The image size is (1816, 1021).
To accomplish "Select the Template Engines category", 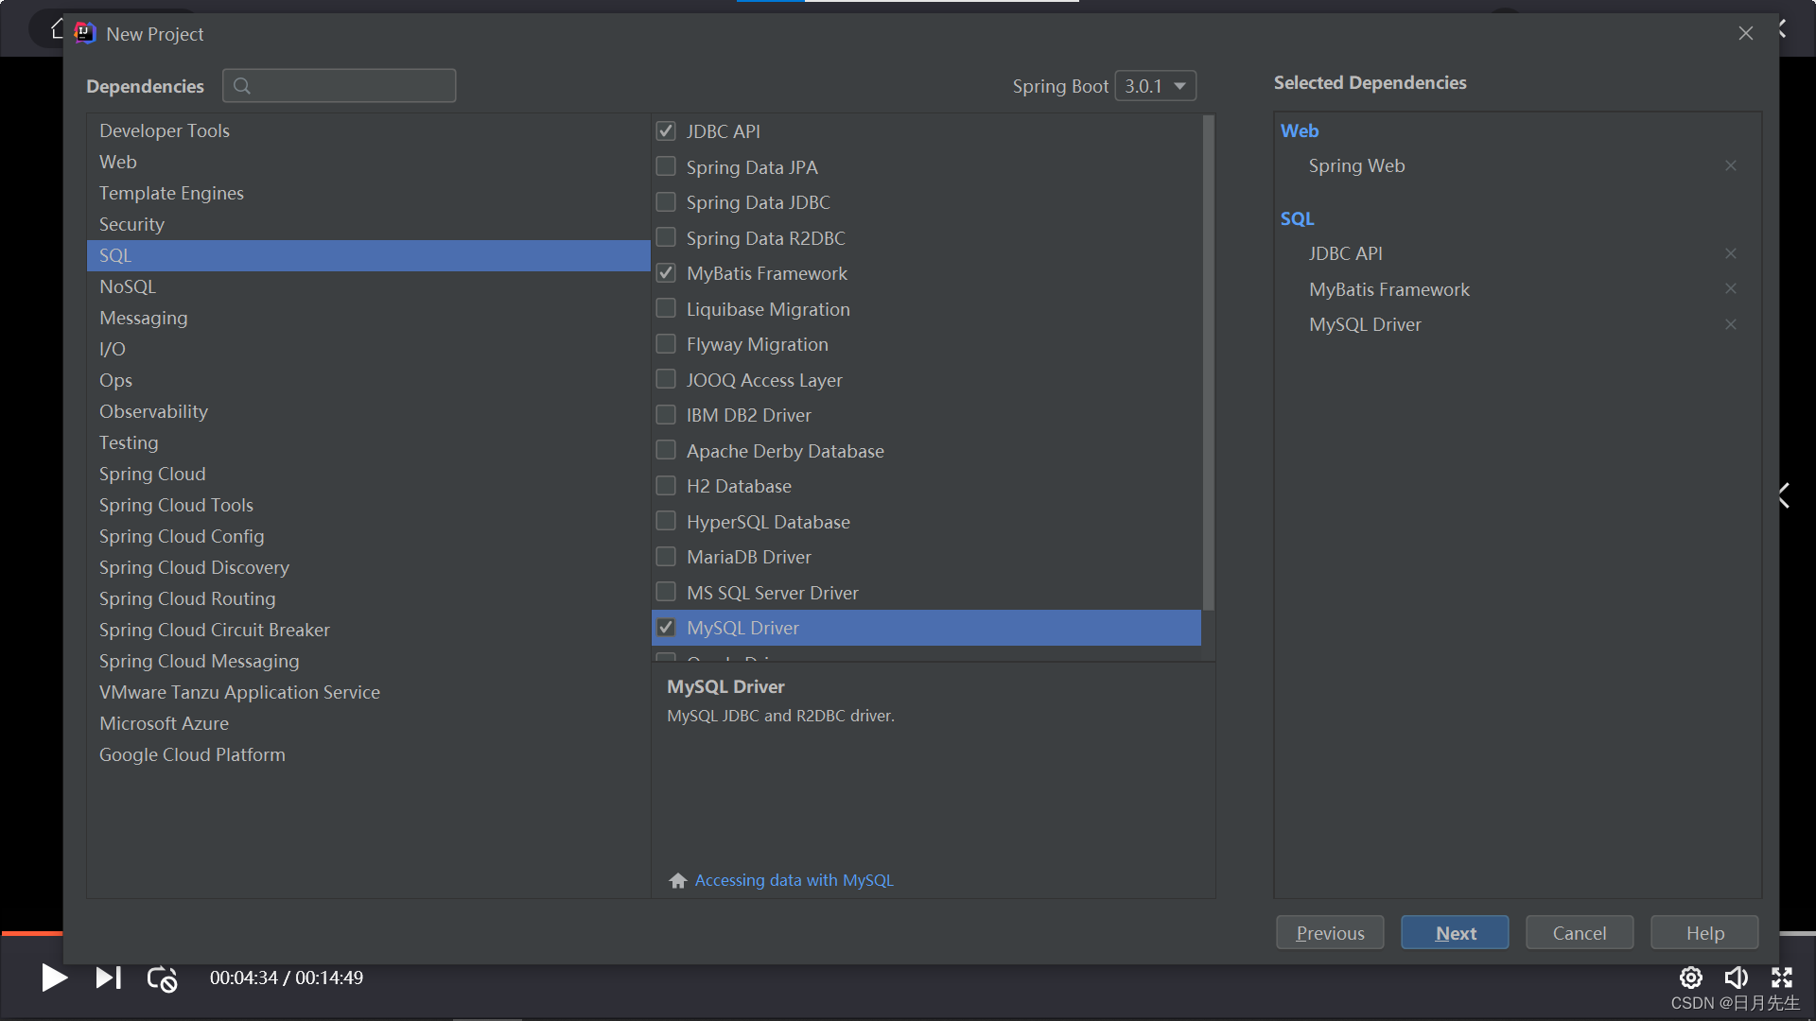I will (x=171, y=193).
